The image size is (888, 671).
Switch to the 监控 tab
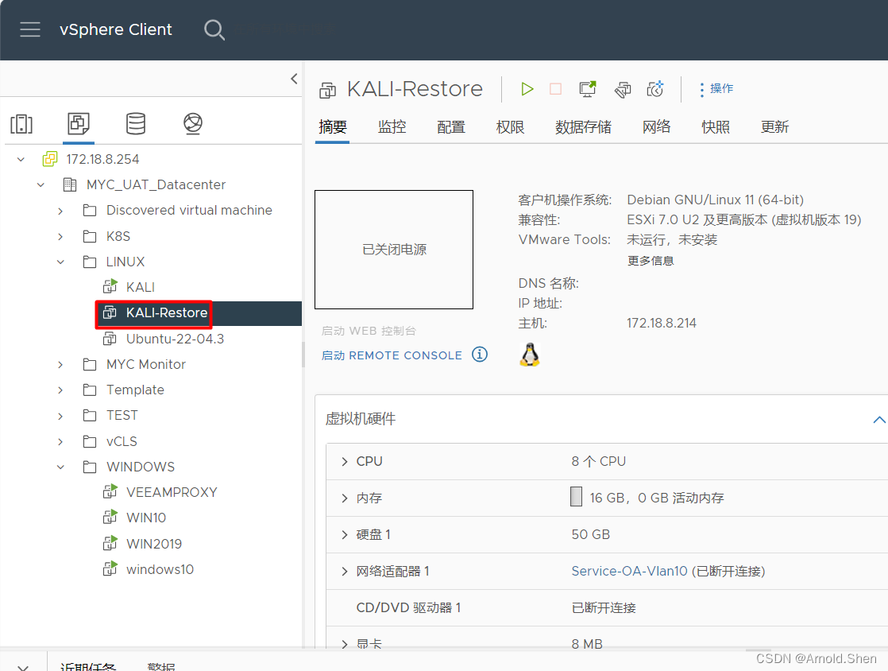(x=392, y=127)
